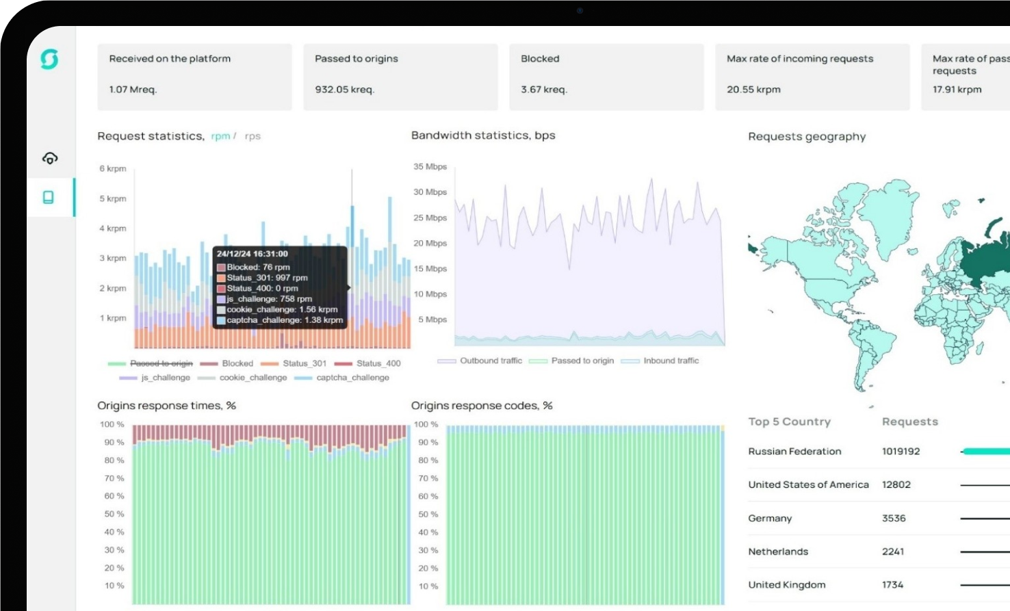Image resolution: width=1010 pixels, height=611 pixels.
Task: Toggle cookie_challenge series in legend
Action: tap(242, 378)
